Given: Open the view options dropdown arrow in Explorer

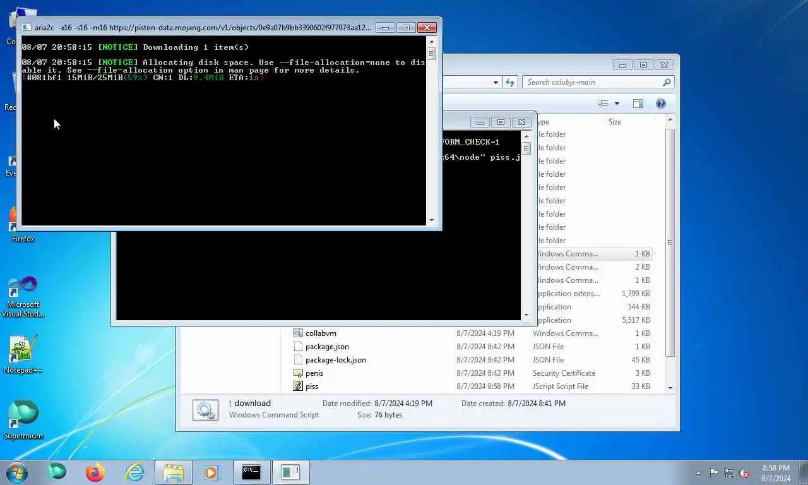Looking at the screenshot, I should [x=617, y=104].
